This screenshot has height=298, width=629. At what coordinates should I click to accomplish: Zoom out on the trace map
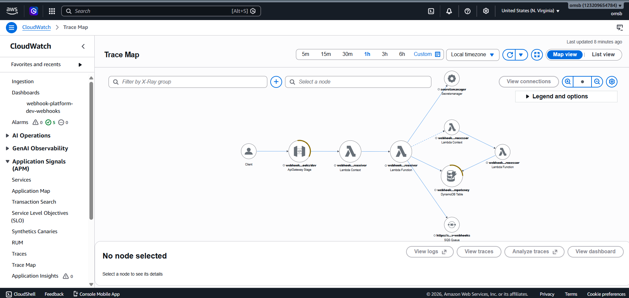click(x=597, y=82)
